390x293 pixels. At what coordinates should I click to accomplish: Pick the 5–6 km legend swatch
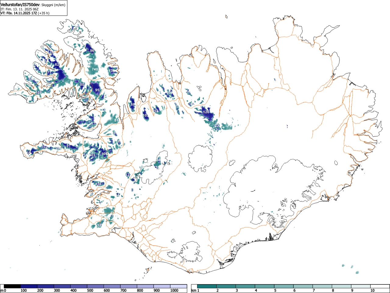[x=284, y=286]
